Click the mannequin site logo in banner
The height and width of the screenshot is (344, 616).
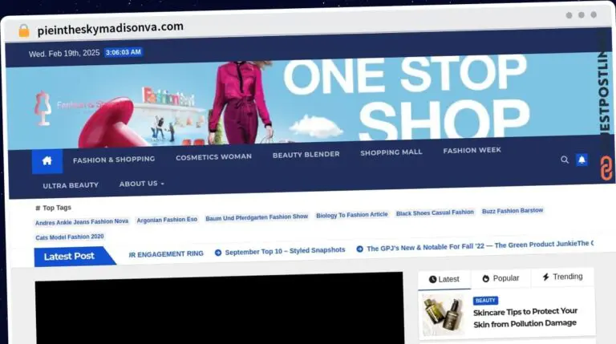(43, 108)
